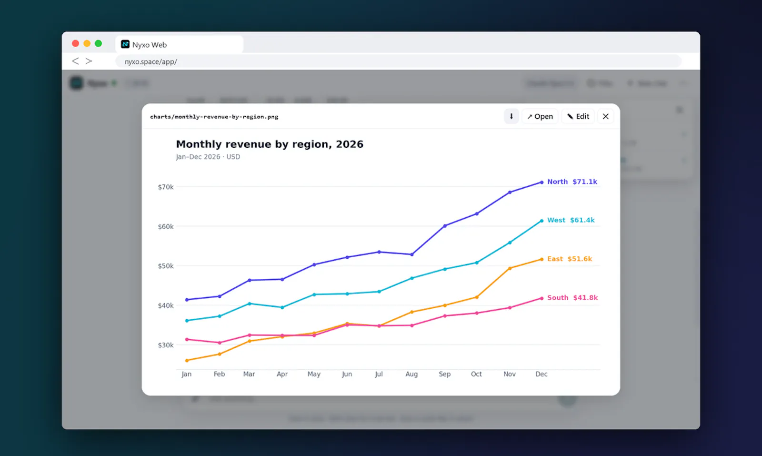Click the West $61.4k series label
The width and height of the screenshot is (762, 456).
point(571,220)
